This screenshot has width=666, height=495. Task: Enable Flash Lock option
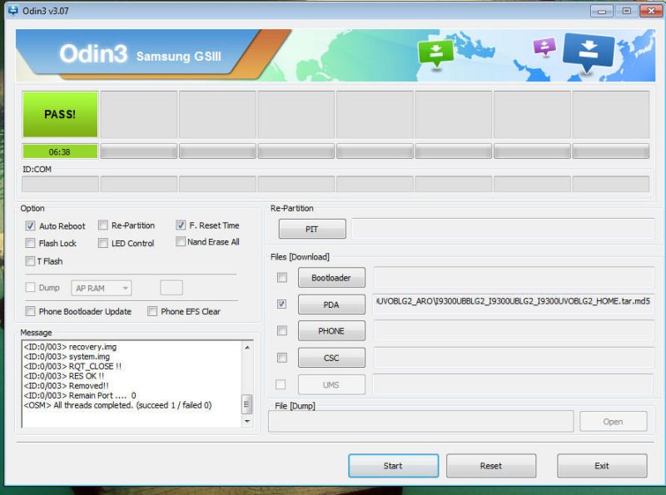click(x=30, y=243)
